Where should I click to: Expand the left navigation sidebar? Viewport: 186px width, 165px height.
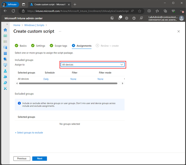(x=7, y=24)
